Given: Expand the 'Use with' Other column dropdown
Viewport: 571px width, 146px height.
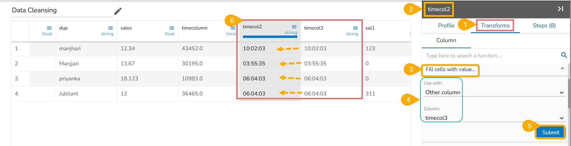Looking at the screenshot, I should pos(561,93).
